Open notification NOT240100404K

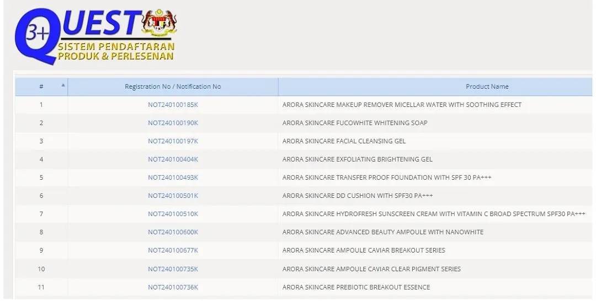(x=173, y=159)
